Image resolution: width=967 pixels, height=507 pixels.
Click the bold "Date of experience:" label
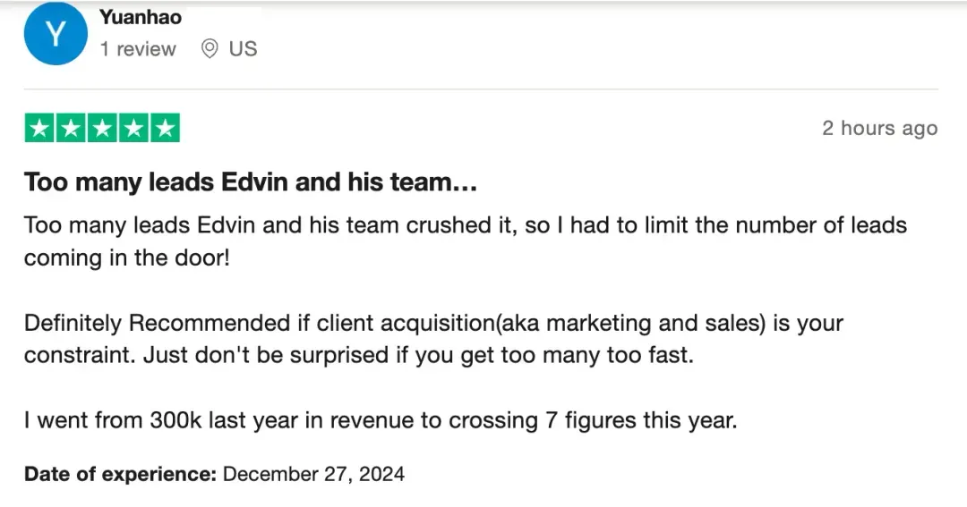120,474
